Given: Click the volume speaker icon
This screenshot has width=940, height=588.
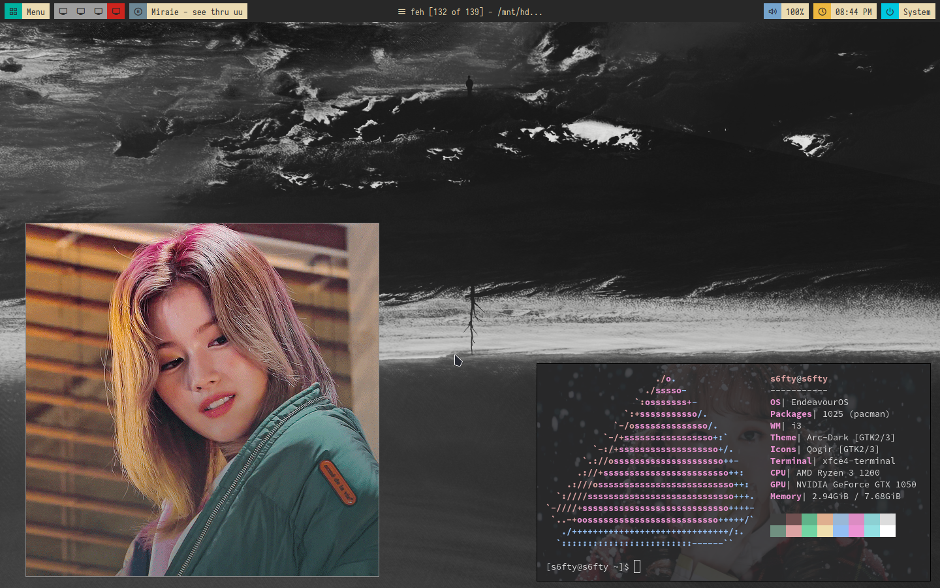Looking at the screenshot, I should pos(772,11).
